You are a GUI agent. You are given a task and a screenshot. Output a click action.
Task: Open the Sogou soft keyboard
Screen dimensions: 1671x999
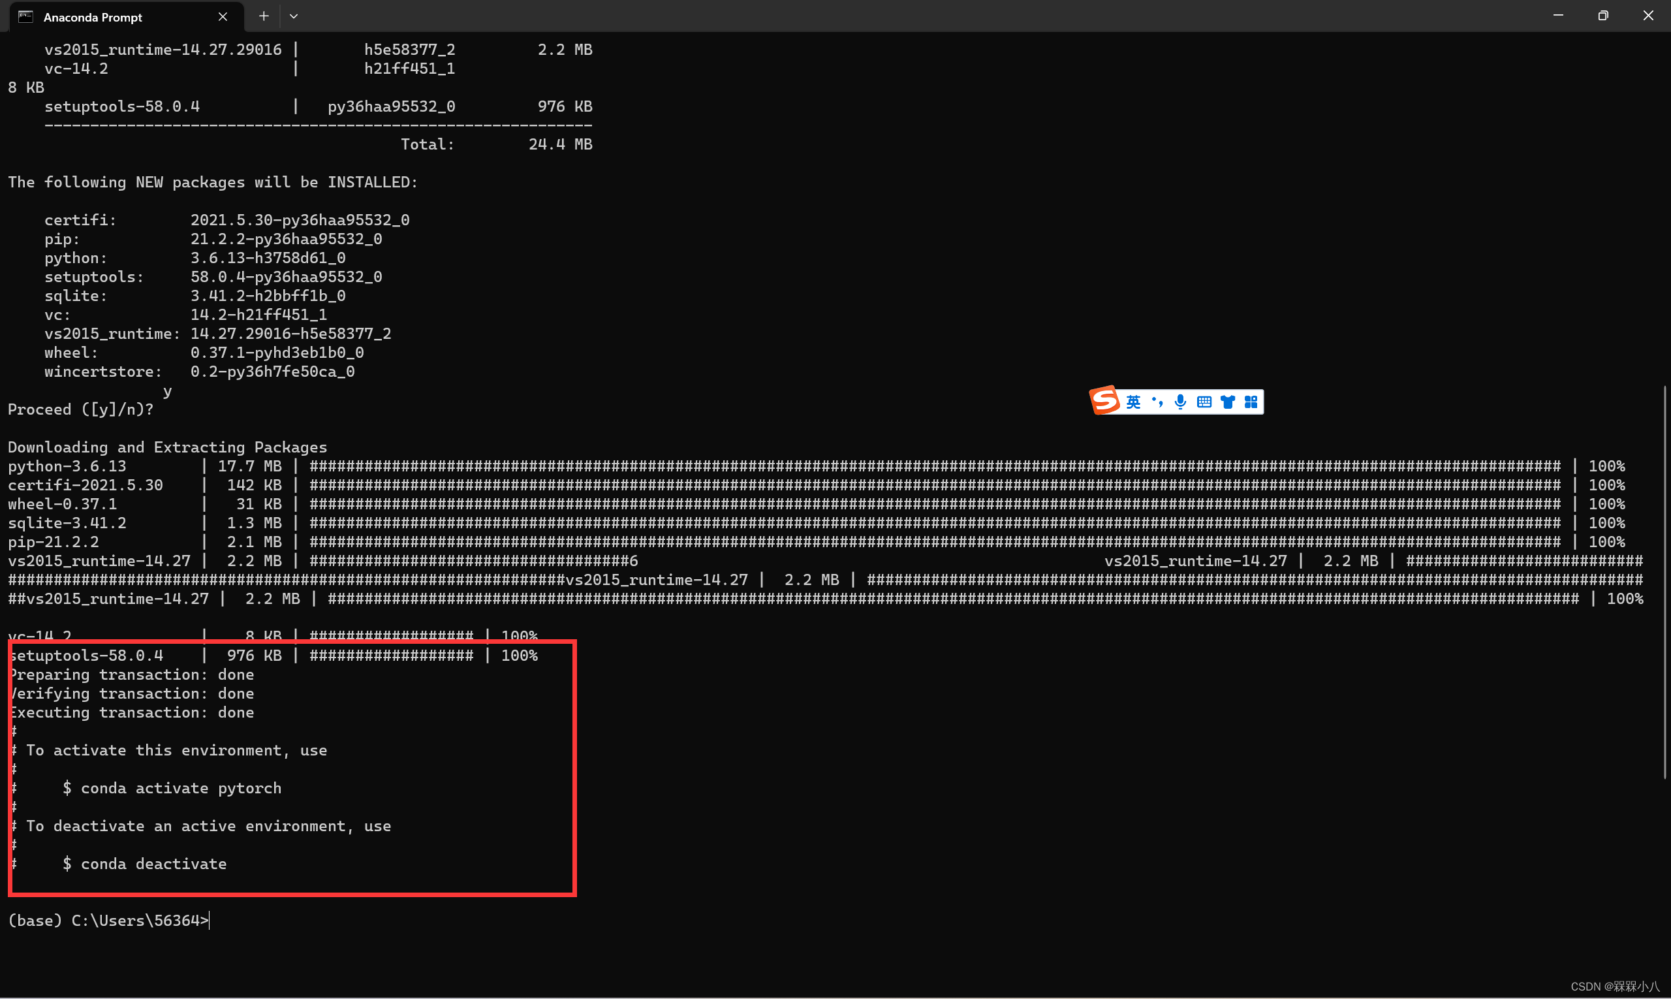(x=1204, y=402)
